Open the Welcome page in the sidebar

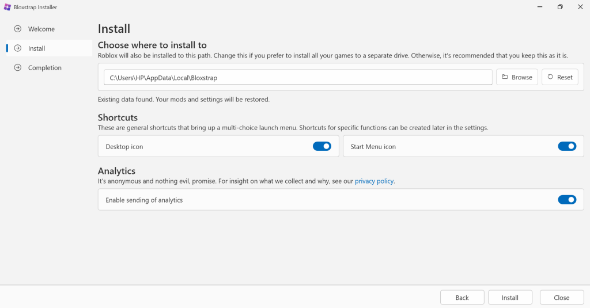[x=49, y=29]
